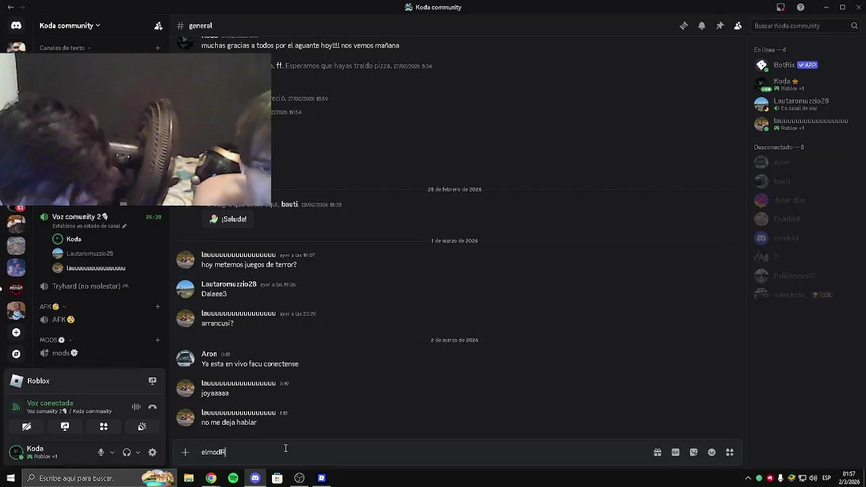This screenshot has width=866, height=487.
Task: Click the Buscar Koda community search field
Action: point(805,26)
